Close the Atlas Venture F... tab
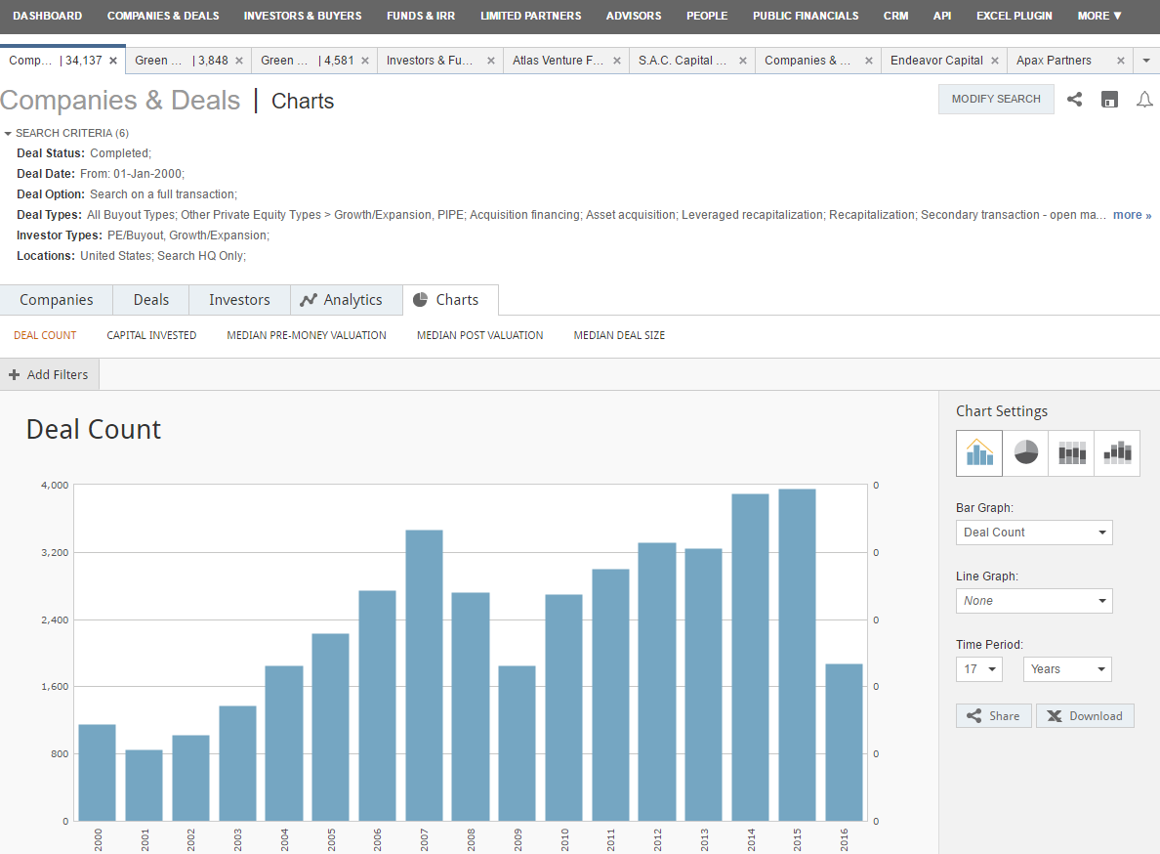Viewport: 1160px width, 854px height. coord(616,61)
